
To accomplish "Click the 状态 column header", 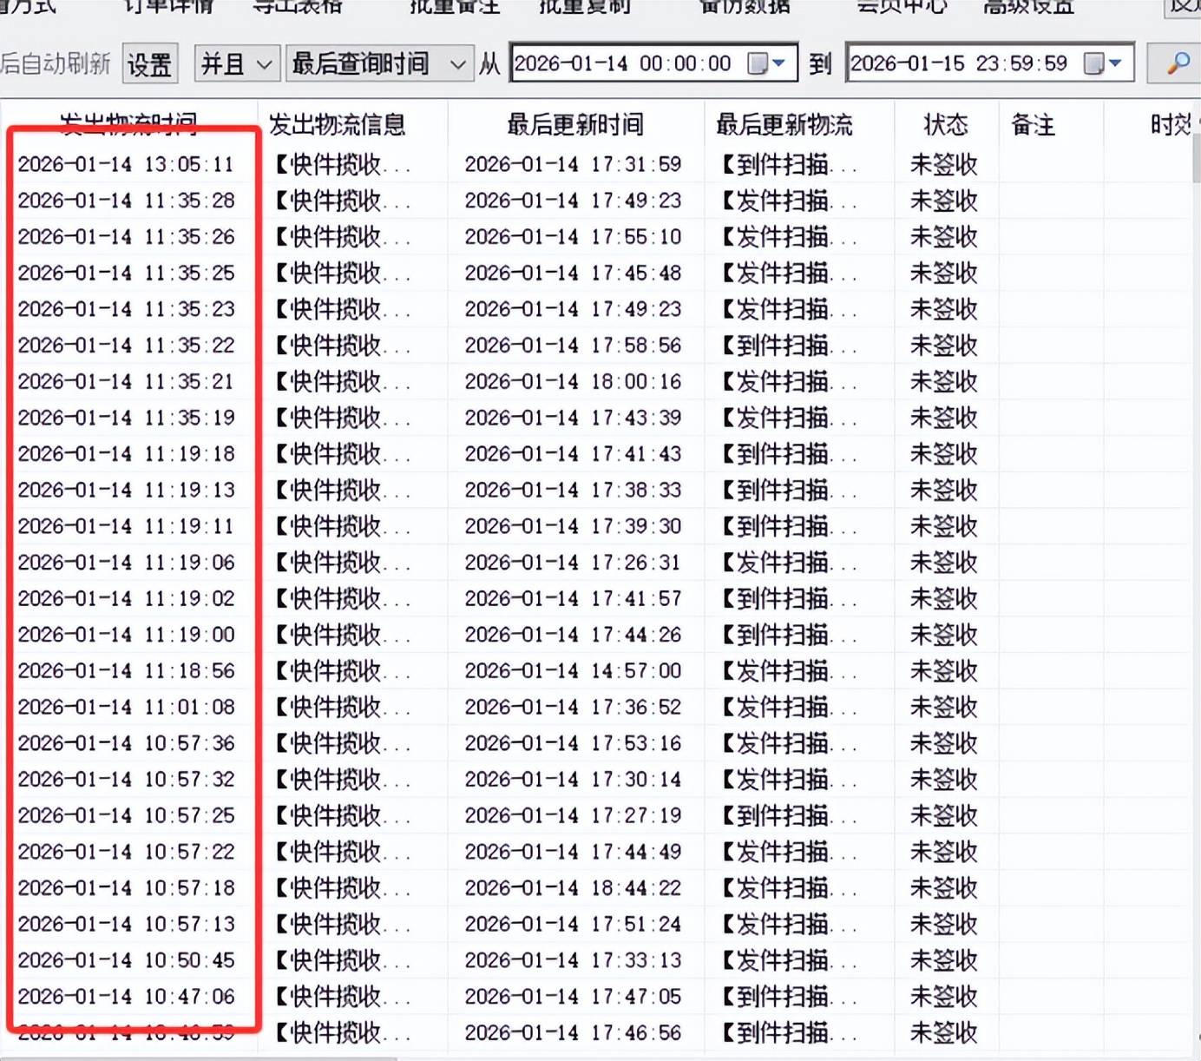I will click(945, 125).
